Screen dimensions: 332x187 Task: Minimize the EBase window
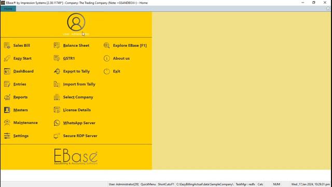303,3
